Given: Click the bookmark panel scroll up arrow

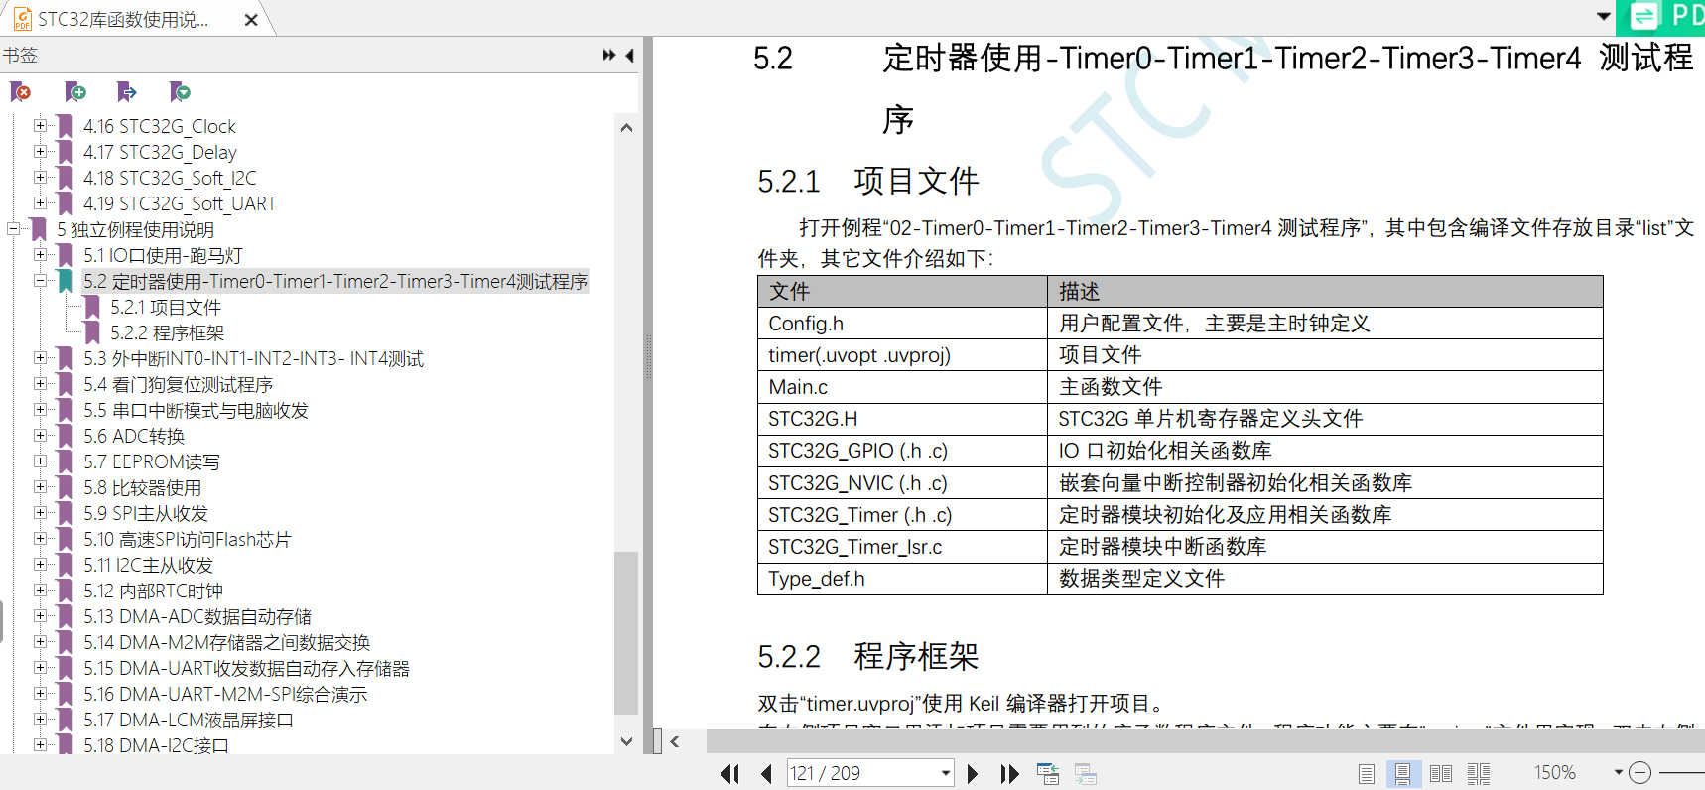Looking at the screenshot, I should [x=626, y=127].
